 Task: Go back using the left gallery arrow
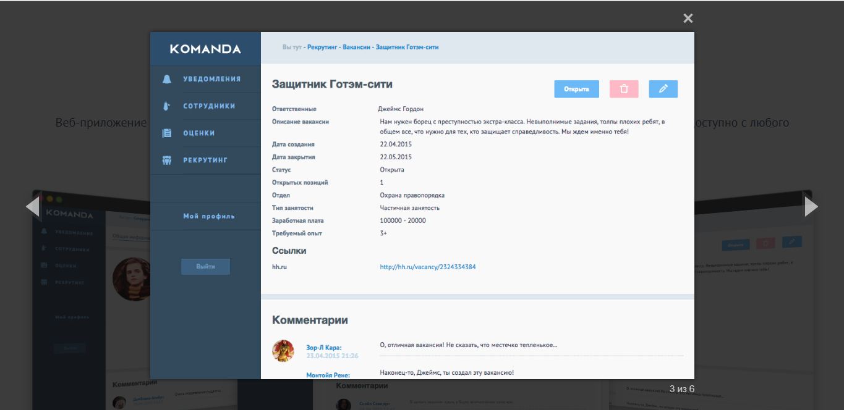tap(32, 206)
